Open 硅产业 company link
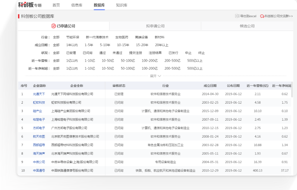This screenshot has height=190, width=297. tap(38, 111)
